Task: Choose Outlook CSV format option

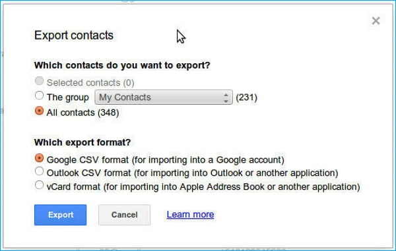Action: click(39, 171)
